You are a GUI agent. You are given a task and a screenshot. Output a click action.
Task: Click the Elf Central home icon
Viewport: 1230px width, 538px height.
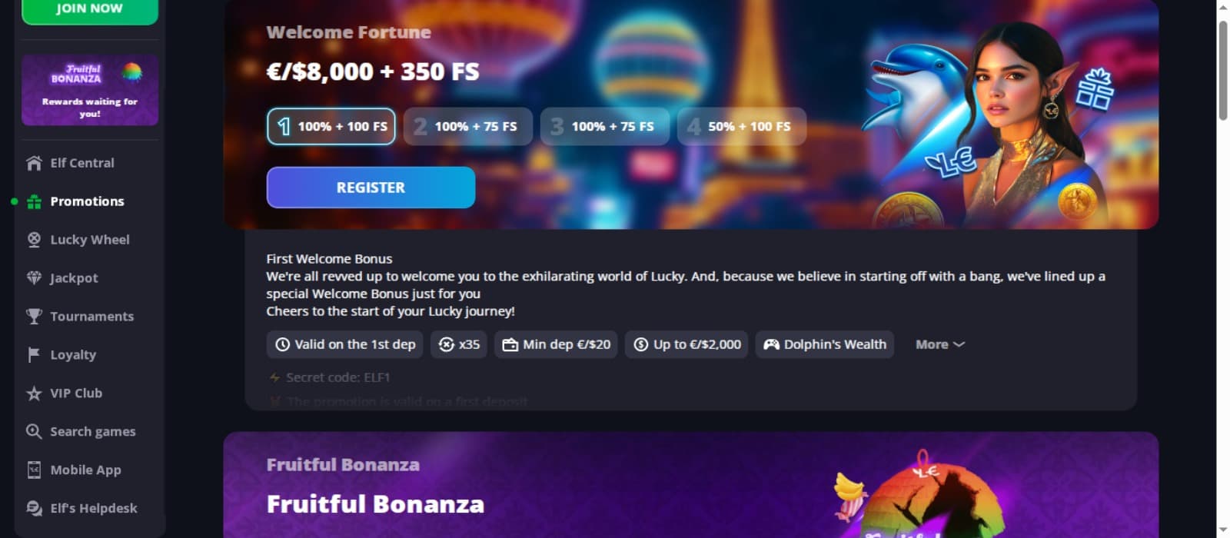coord(34,163)
